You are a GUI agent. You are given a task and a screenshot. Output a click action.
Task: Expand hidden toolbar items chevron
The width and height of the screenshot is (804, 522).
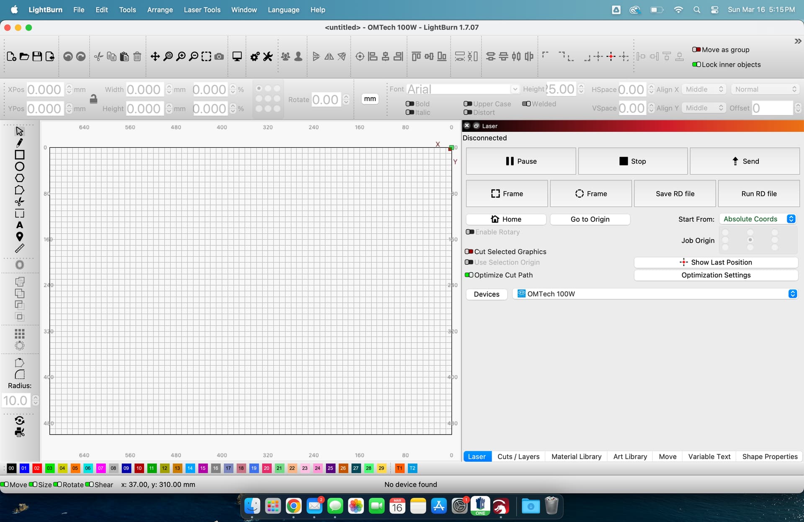click(798, 41)
